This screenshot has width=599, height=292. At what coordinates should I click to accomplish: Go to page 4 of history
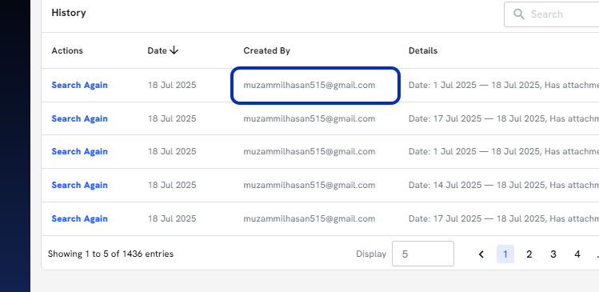pos(577,254)
